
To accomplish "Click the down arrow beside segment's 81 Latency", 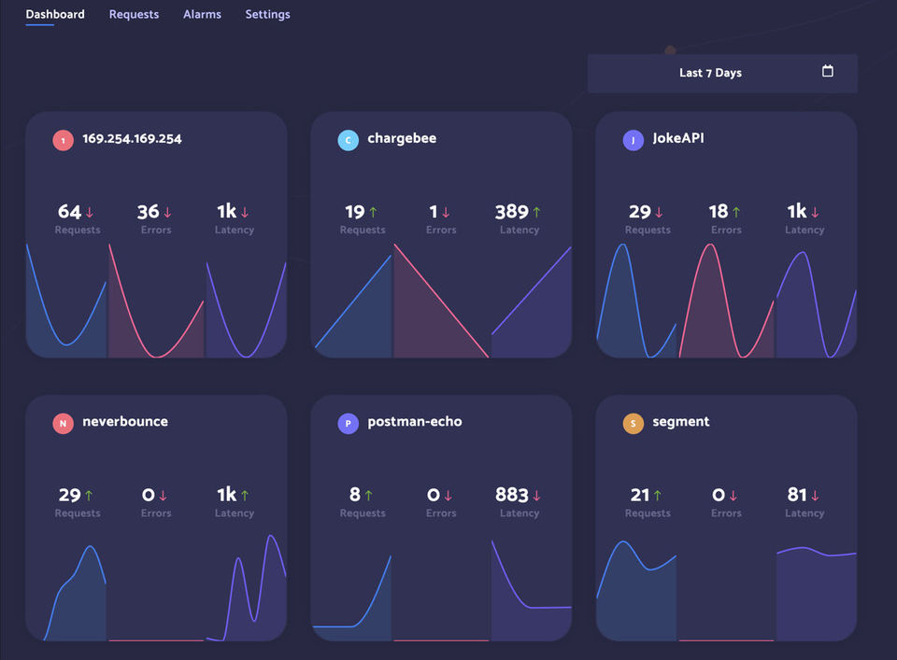I will pyautogui.click(x=815, y=496).
